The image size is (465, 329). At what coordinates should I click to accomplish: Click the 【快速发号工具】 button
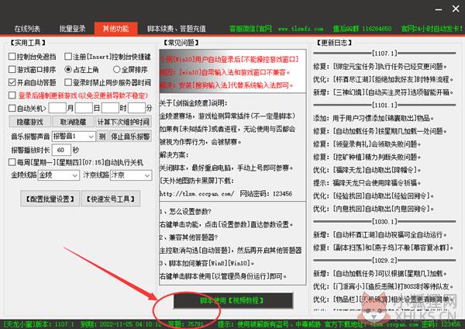(110, 199)
